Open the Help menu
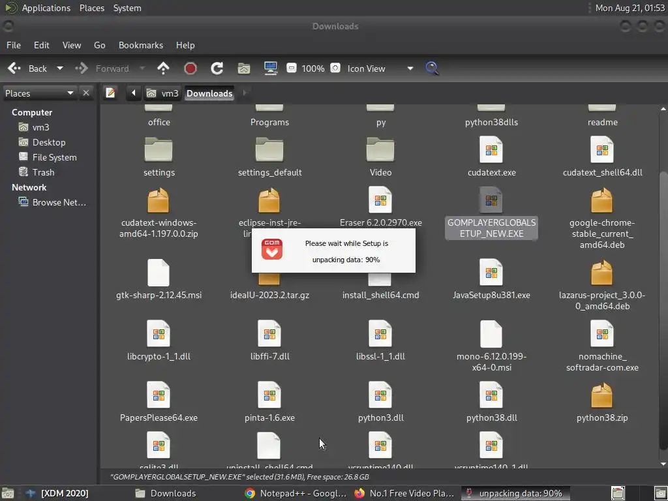The height and width of the screenshot is (501, 668). 185,45
